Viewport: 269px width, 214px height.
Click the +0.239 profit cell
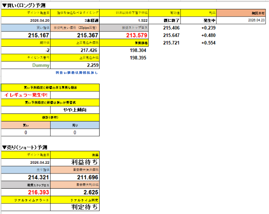[x=208, y=28]
